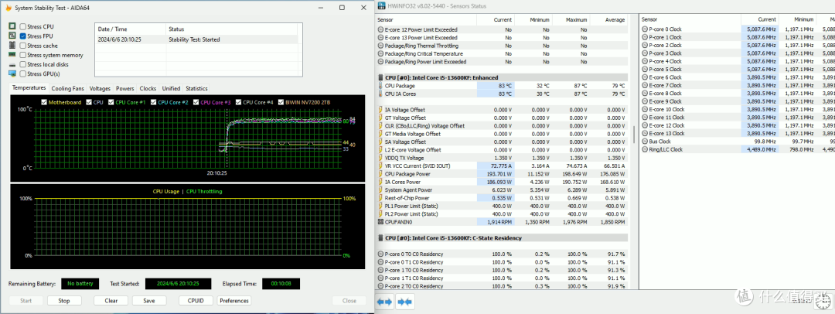Click the HWiNFO32 app icon in title bar
The width and height of the screenshot is (835, 314).
(380, 5)
